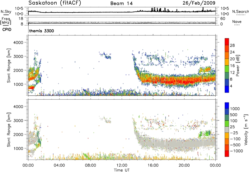Click the '16:00' time tick label
The image size is (249, 172).
tap(153, 165)
